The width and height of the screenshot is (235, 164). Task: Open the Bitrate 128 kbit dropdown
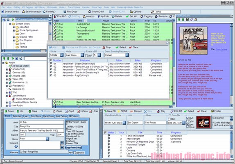(x=62, y=55)
